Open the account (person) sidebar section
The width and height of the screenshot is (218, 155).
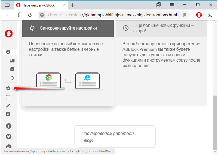8,52
